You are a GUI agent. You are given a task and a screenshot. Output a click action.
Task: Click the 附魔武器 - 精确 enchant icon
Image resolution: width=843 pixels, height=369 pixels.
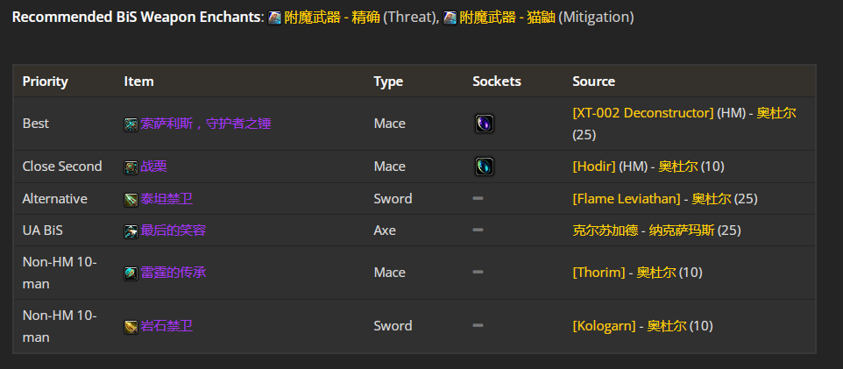275,18
